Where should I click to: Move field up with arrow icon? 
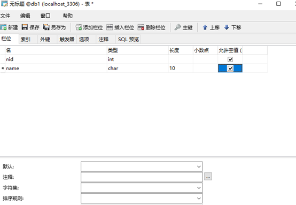205,27
